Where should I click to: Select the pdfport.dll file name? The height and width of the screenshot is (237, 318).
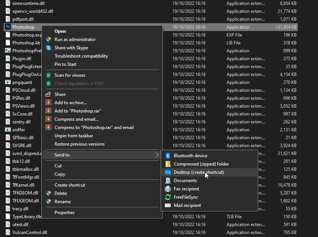pos(23,19)
